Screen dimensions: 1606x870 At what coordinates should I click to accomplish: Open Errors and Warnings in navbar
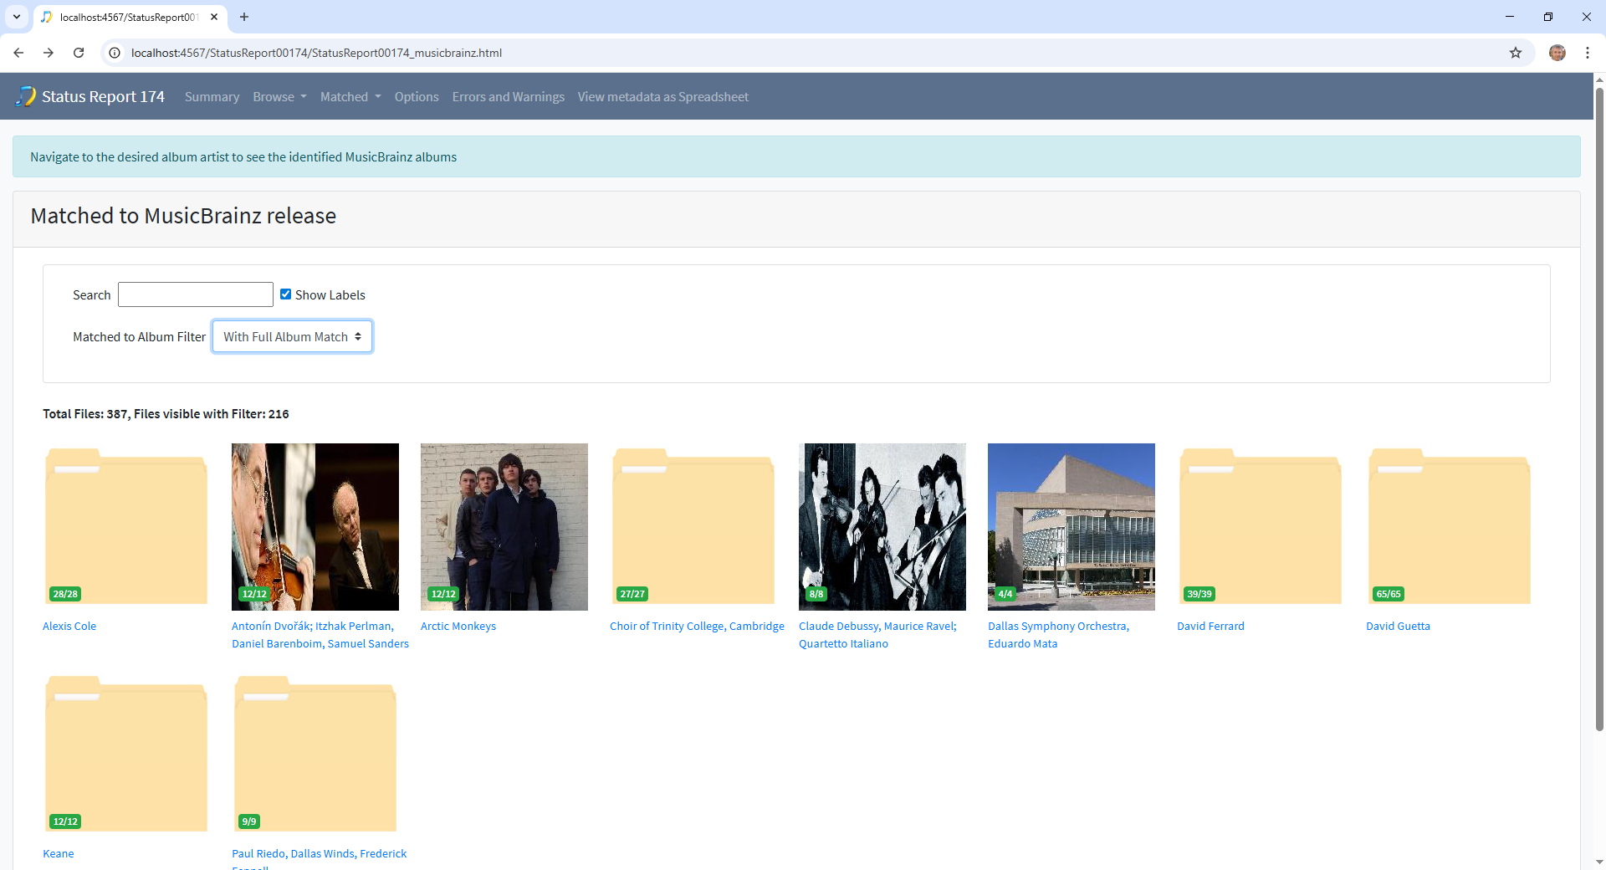tap(508, 97)
